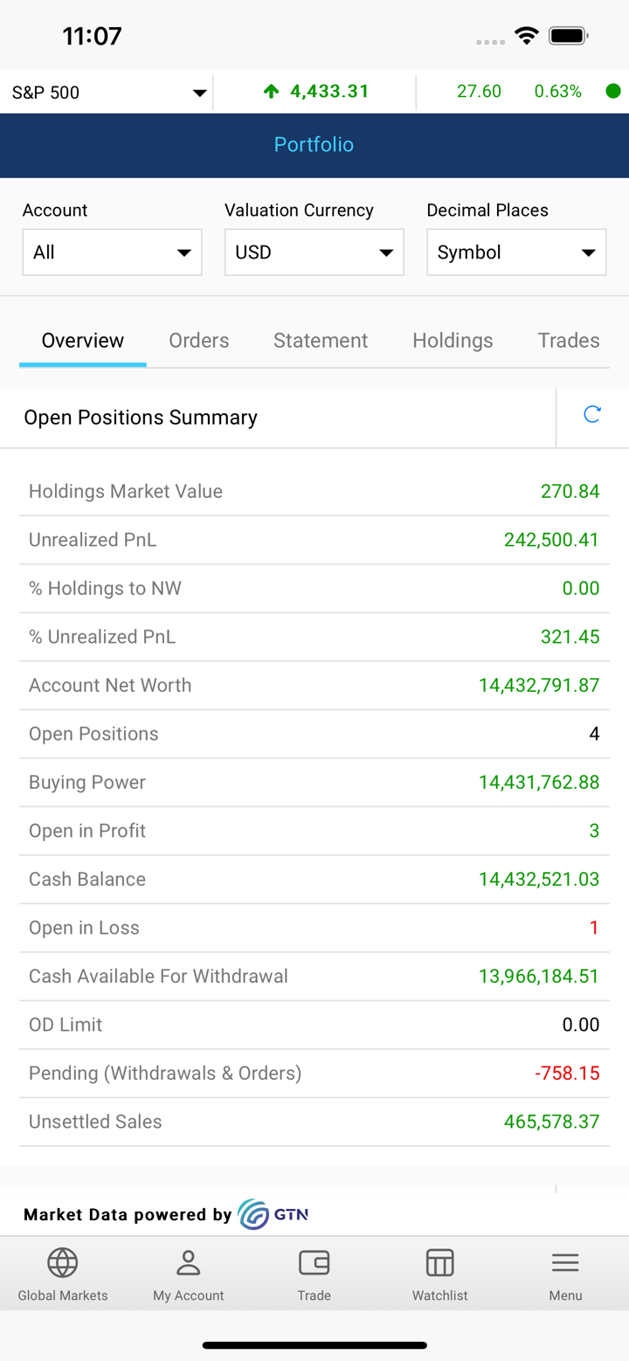
Task: Tap the GTN logo
Action: (273, 1214)
